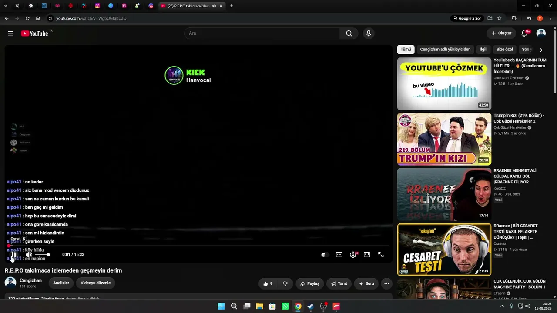Image resolution: width=557 pixels, height=313 pixels.
Task: Select the Tümü filter chip
Action: coord(406,50)
